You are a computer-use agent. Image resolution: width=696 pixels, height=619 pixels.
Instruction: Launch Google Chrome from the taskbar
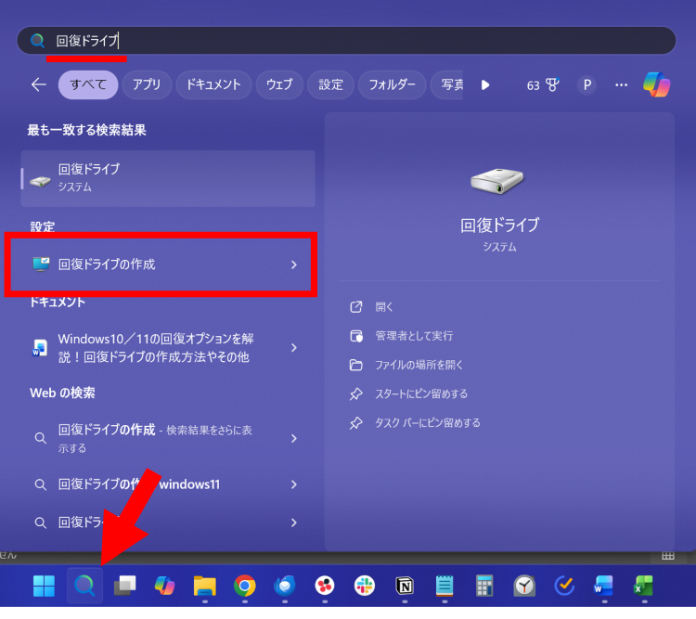coord(245,586)
